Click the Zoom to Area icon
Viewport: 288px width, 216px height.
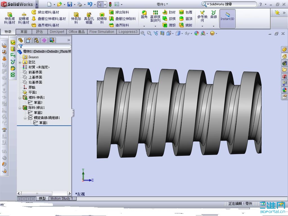click(x=149, y=33)
